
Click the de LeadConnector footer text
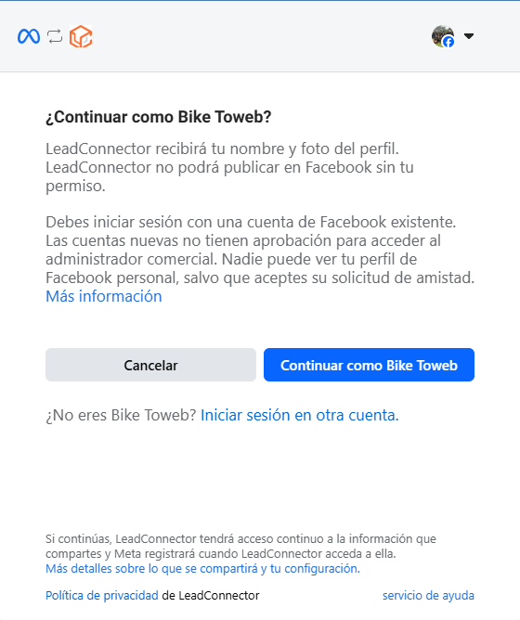tap(211, 596)
